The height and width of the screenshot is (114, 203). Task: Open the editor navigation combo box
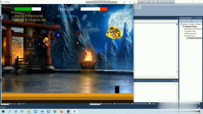(x=156, y=22)
